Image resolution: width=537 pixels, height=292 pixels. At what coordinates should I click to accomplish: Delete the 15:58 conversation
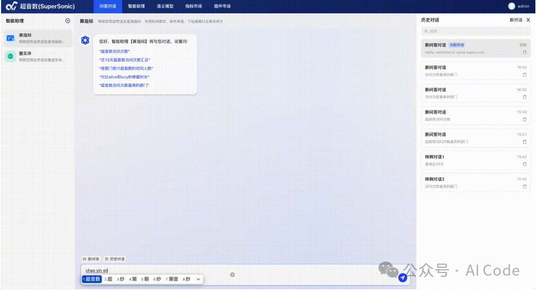click(524, 119)
